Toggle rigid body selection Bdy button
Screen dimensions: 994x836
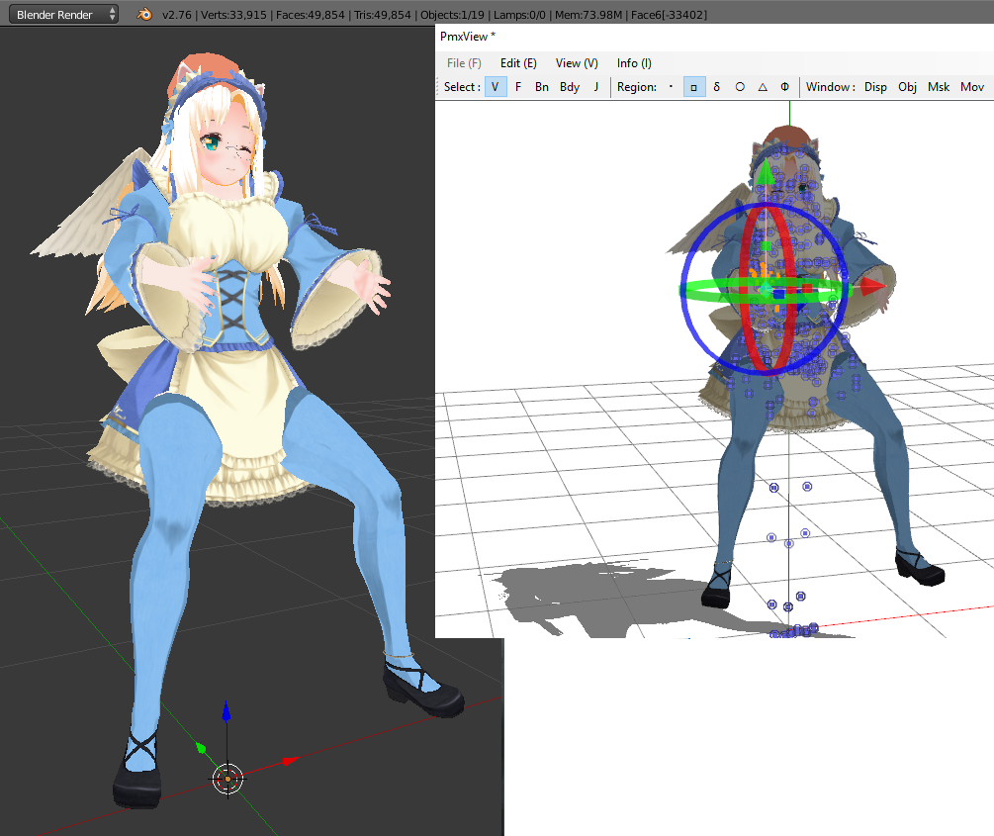click(x=570, y=87)
